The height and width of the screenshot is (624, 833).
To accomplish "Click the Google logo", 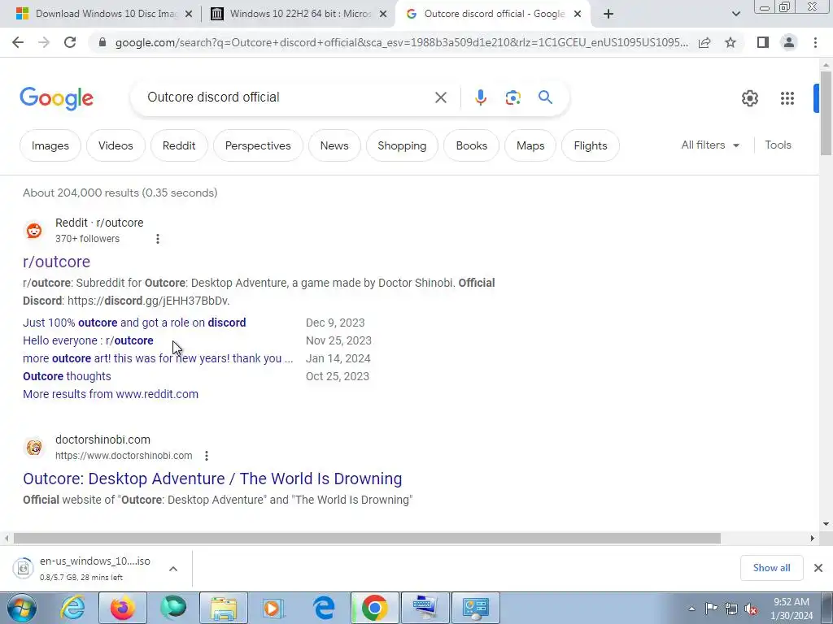I will pos(56,98).
